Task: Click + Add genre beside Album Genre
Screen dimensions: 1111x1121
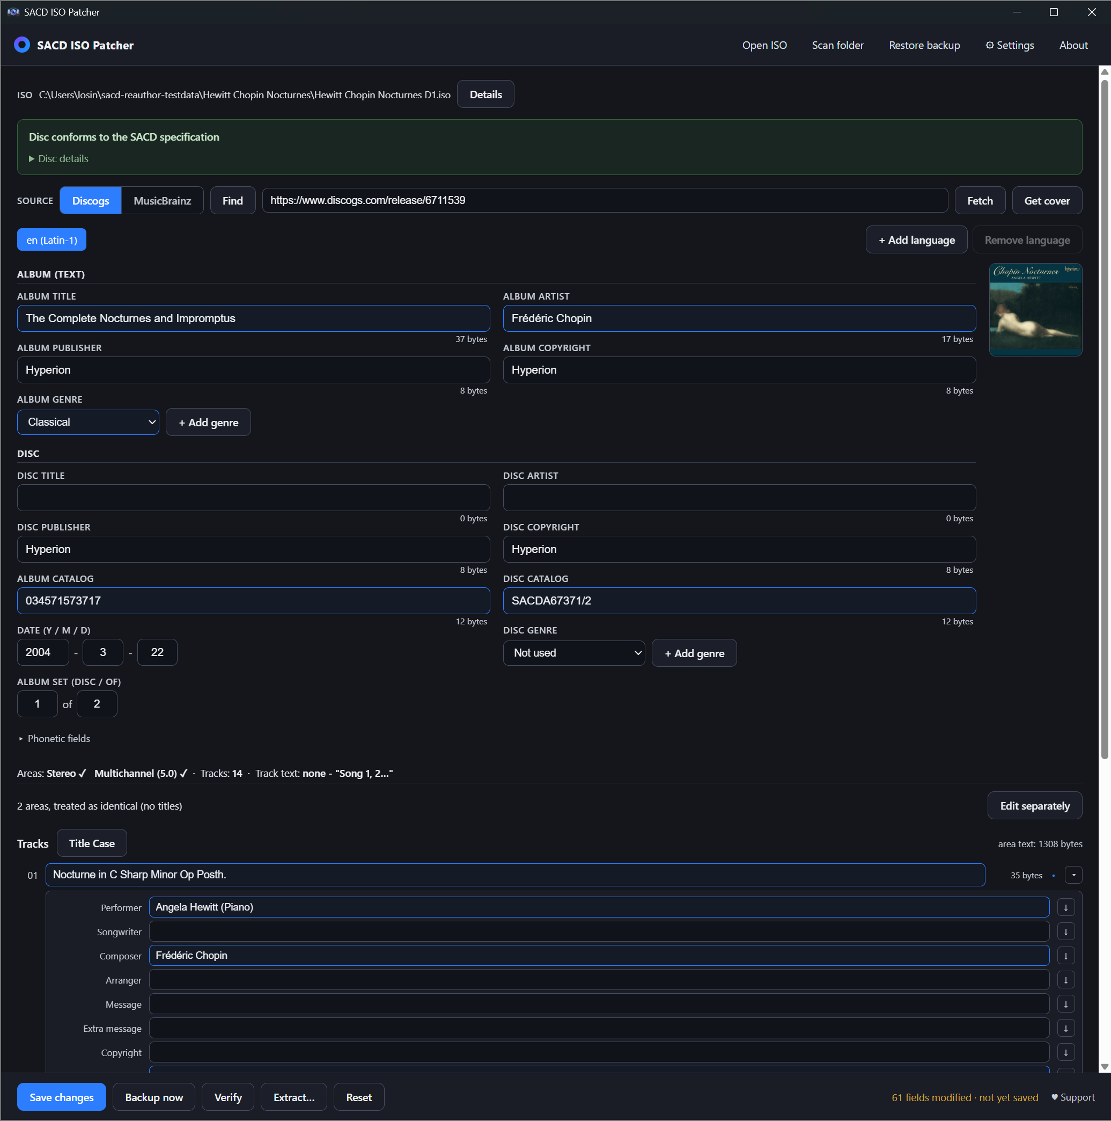Action: click(208, 423)
